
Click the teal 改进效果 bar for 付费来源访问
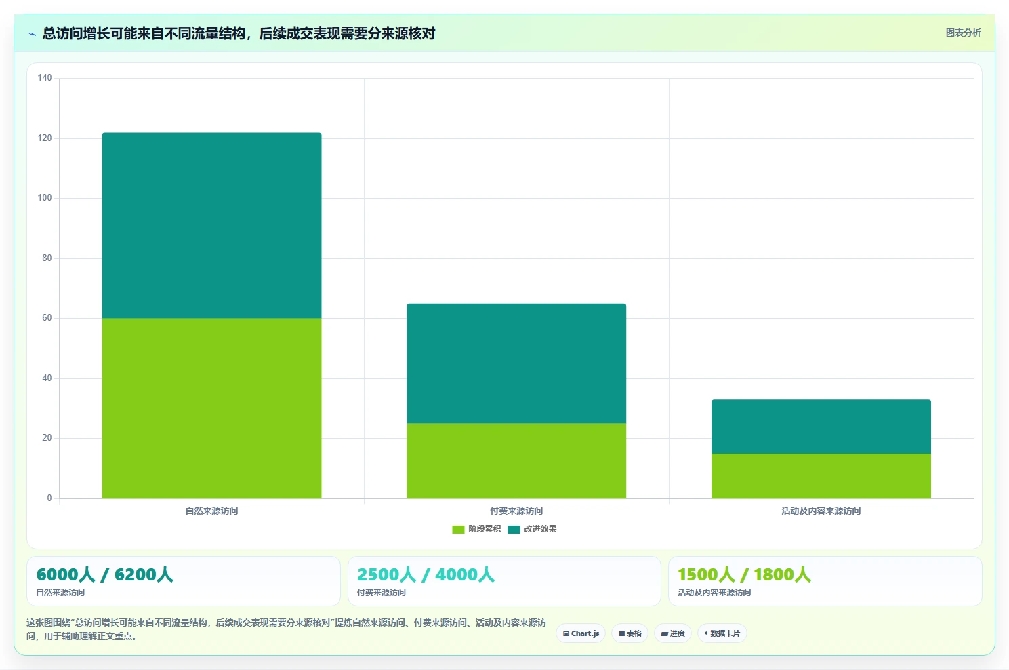click(516, 363)
